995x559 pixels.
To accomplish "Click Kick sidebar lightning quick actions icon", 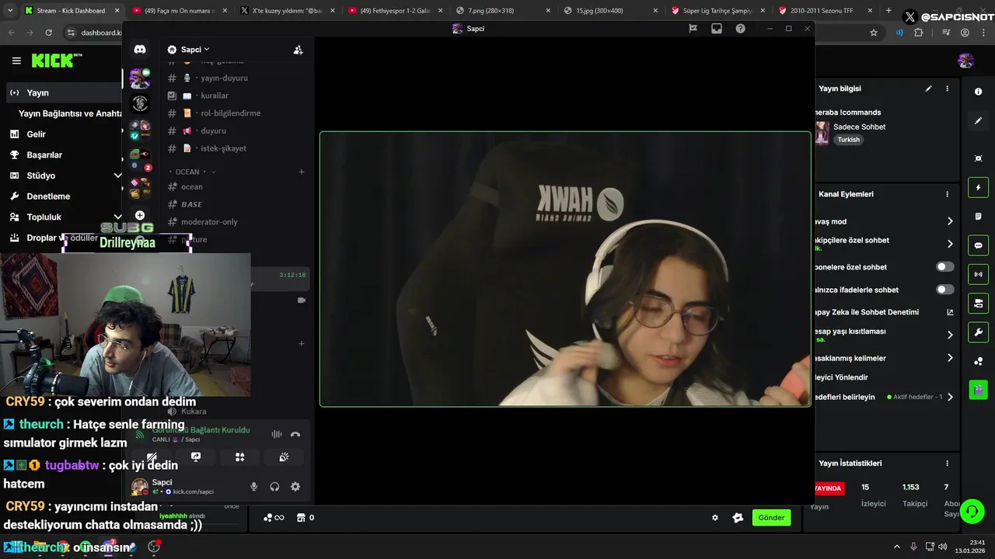I will pyautogui.click(x=978, y=187).
